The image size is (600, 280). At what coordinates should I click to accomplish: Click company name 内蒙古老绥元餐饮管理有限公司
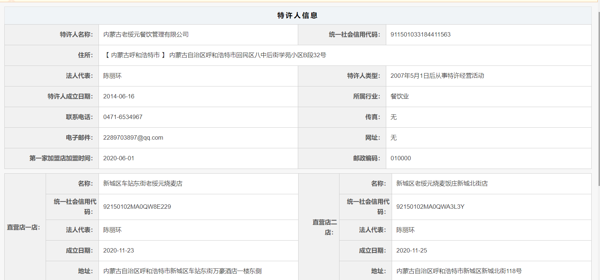pos(146,35)
